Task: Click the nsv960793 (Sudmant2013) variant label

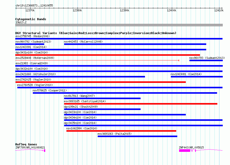Action: click(207, 58)
